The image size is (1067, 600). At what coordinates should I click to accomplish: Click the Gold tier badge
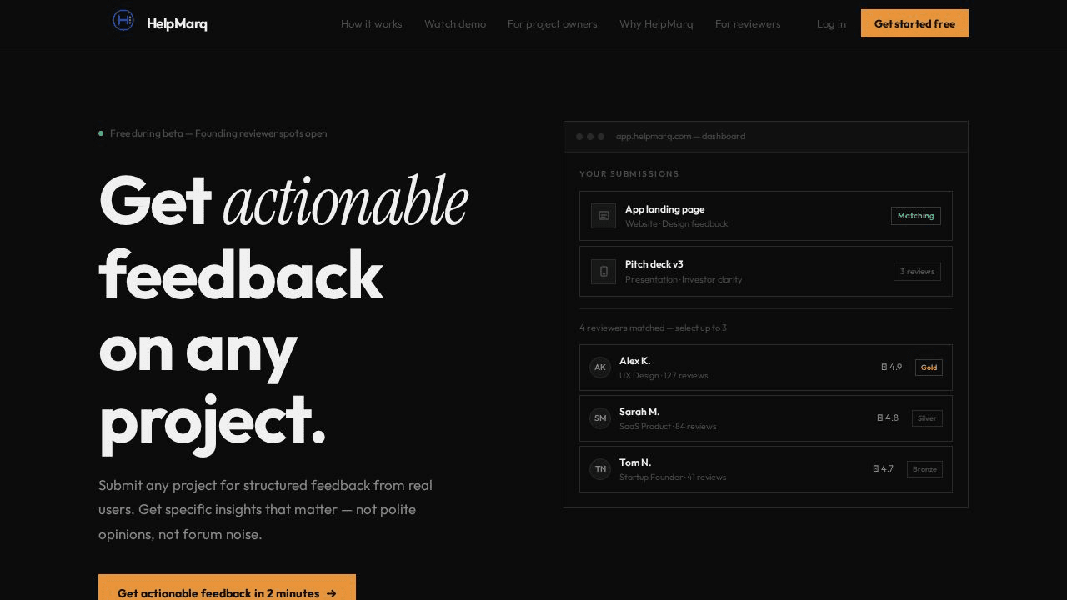coord(929,367)
